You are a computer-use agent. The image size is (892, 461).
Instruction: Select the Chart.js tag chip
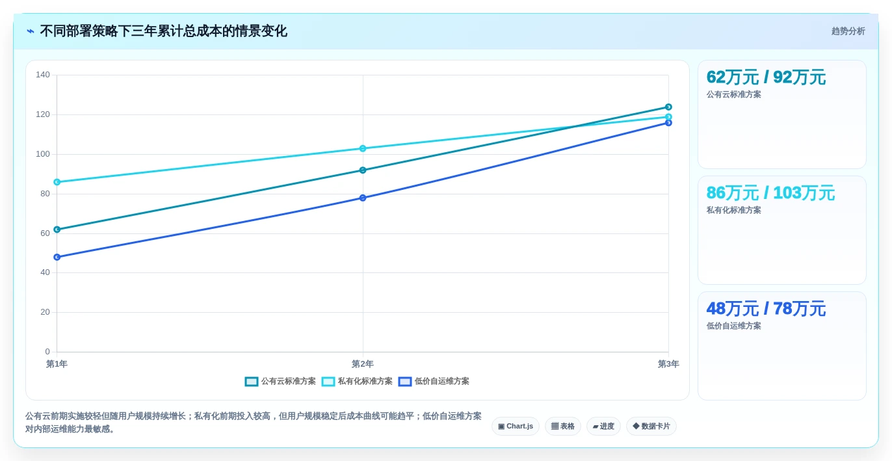(x=516, y=427)
